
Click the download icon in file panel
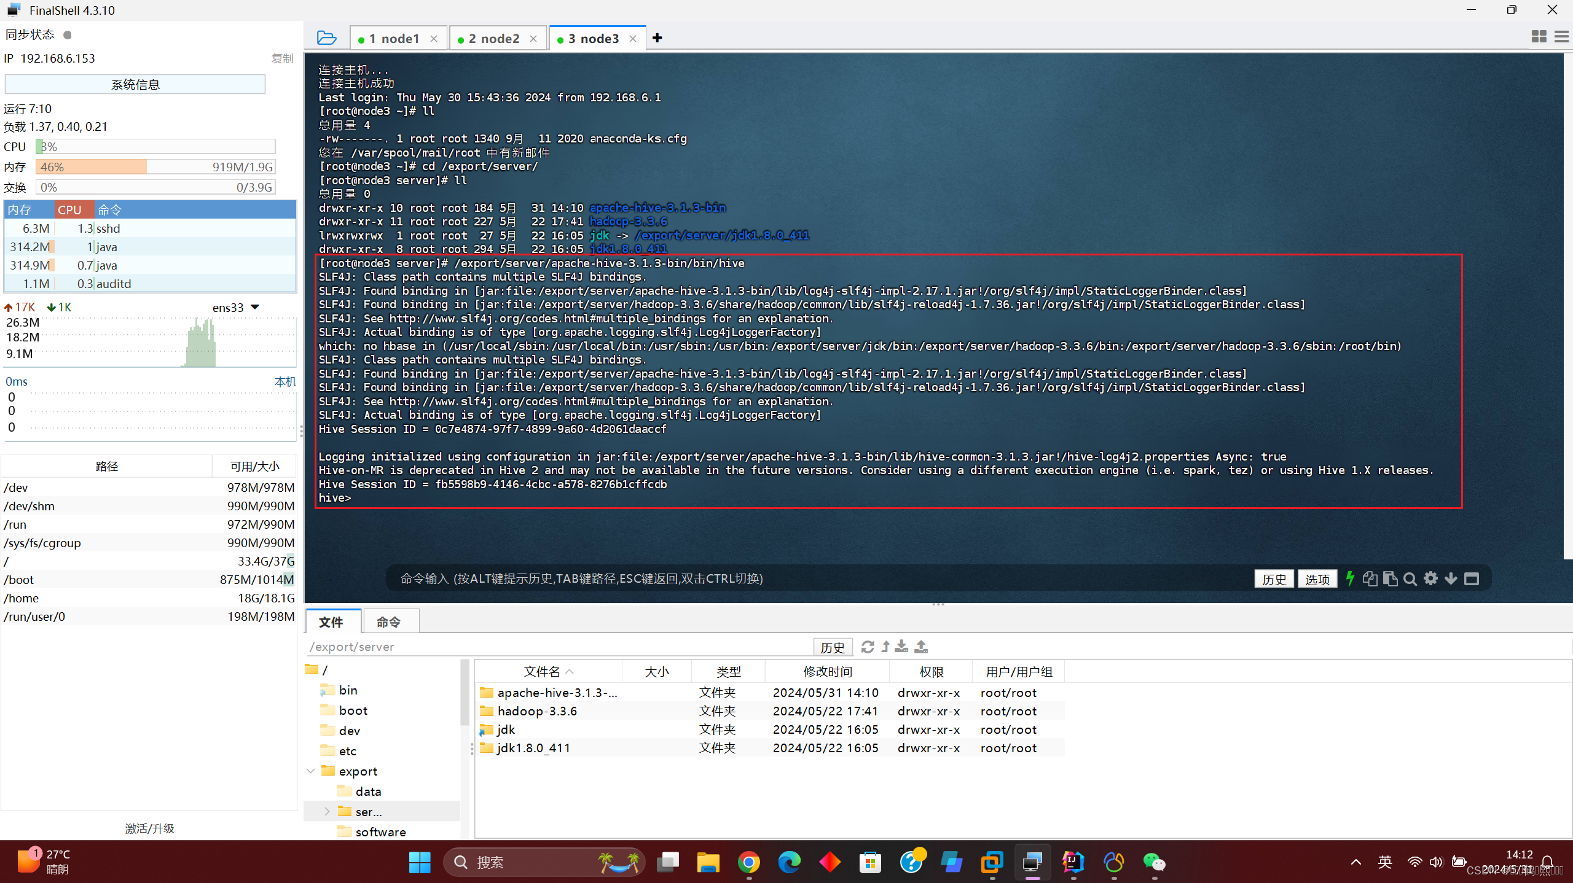tap(901, 647)
